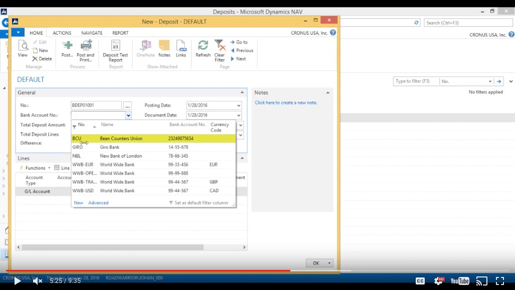Click the Refresh icon in the ribbon

pyautogui.click(x=203, y=49)
